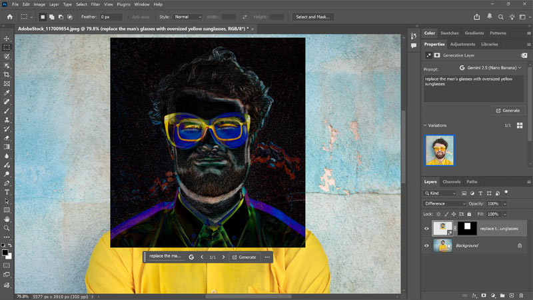Select the Hand tool
533x300 pixels.
7,219
